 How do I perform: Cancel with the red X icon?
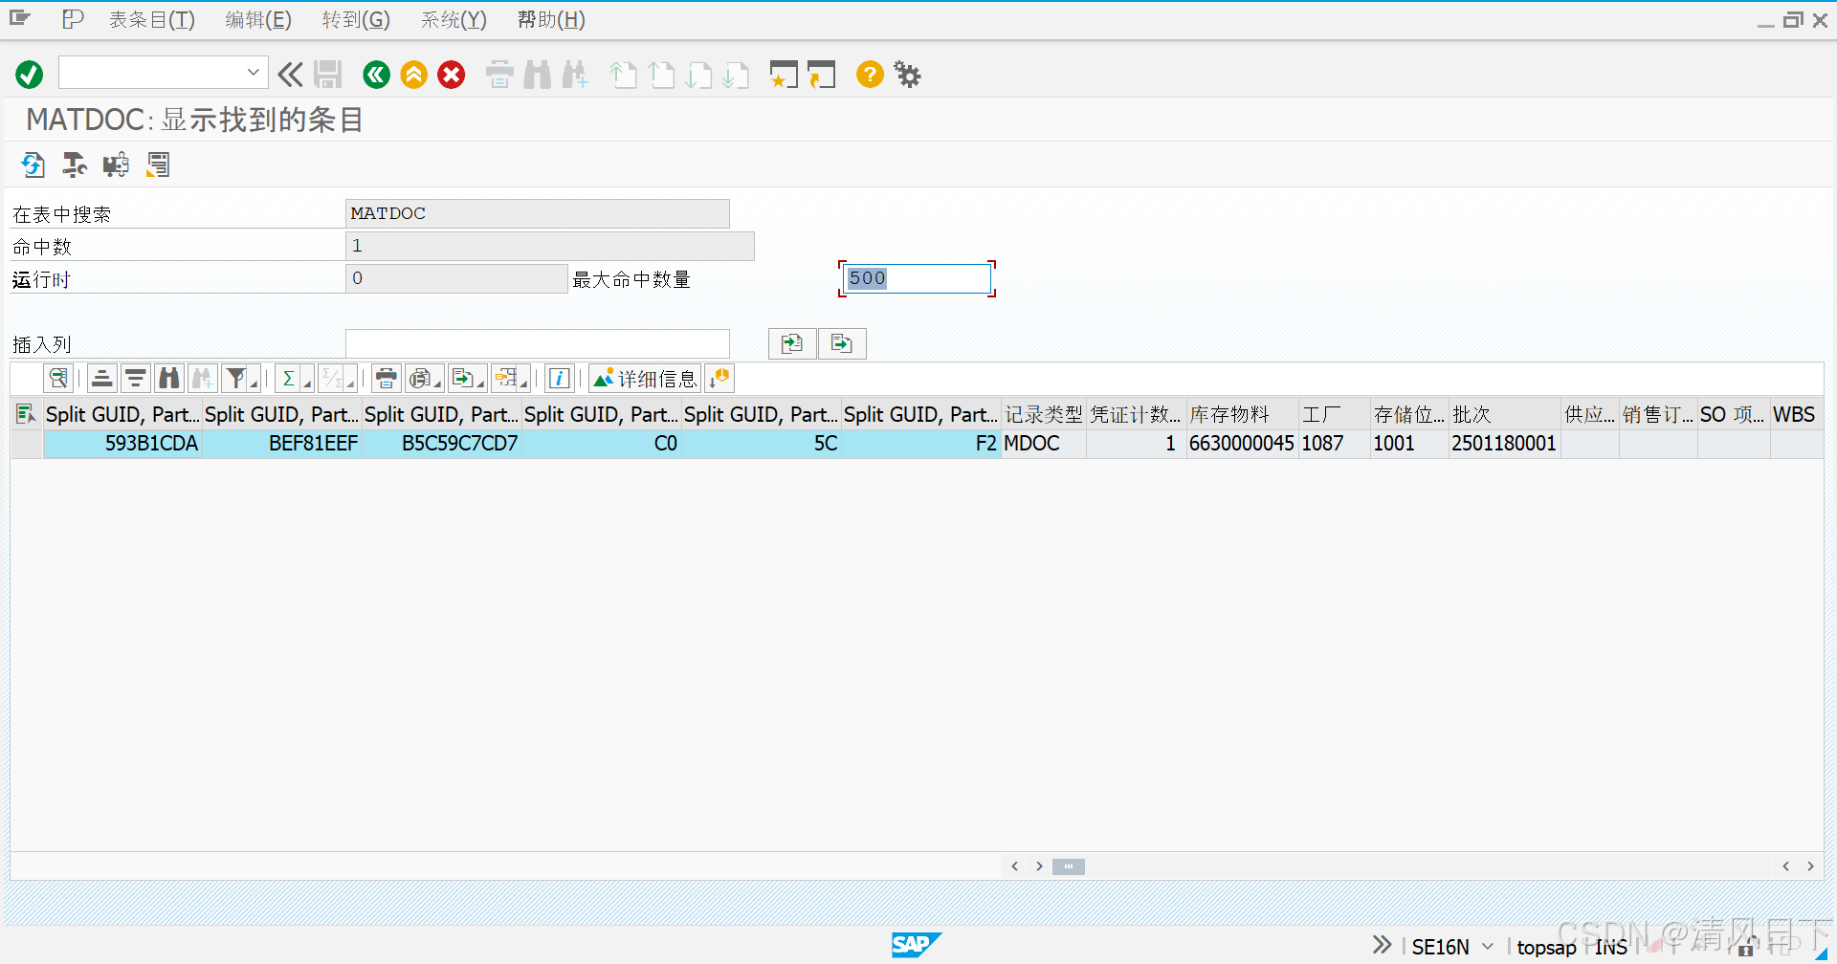[x=451, y=75]
